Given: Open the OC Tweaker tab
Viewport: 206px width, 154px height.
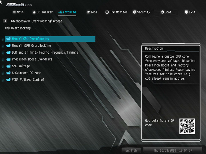Looking at the screenshot, I should click(43, 12).
